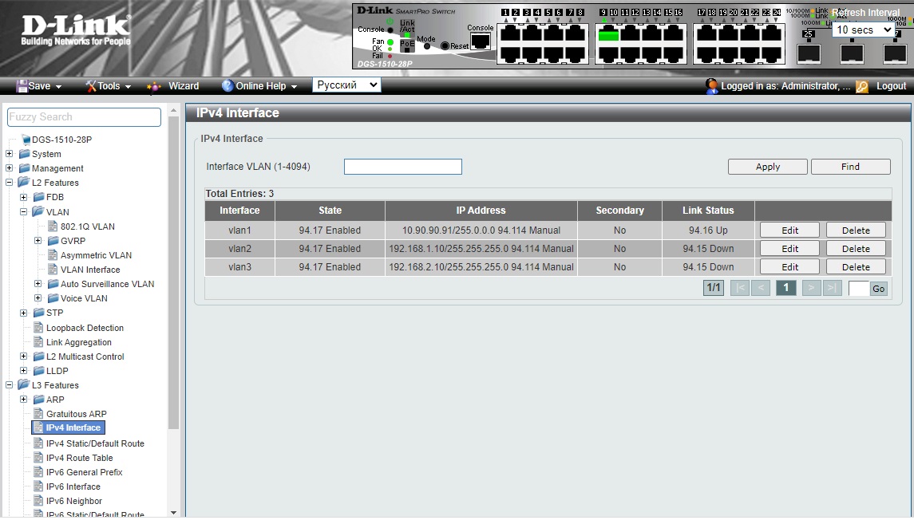
Task: Open the language selection dropdown
Action: pos(346,85)
